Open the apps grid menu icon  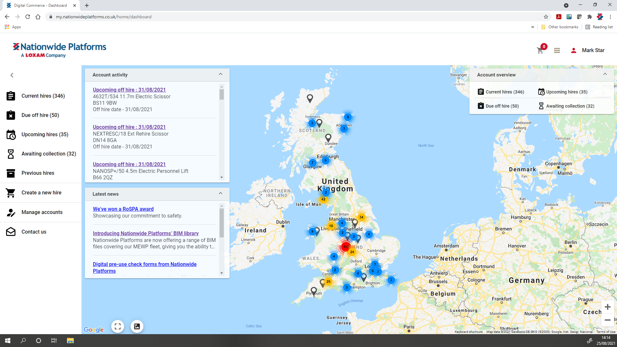[x=557, y=50]
